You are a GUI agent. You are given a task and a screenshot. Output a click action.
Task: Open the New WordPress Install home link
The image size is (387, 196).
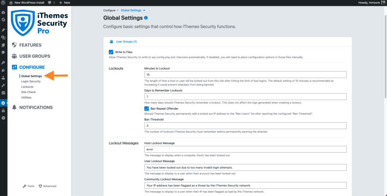click(x=27, y=3)
